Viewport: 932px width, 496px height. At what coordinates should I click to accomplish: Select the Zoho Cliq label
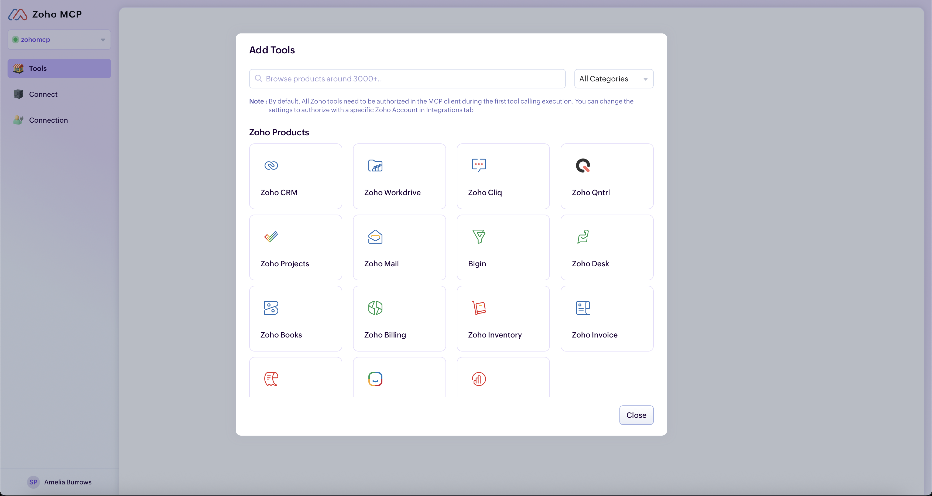point(485,192)
